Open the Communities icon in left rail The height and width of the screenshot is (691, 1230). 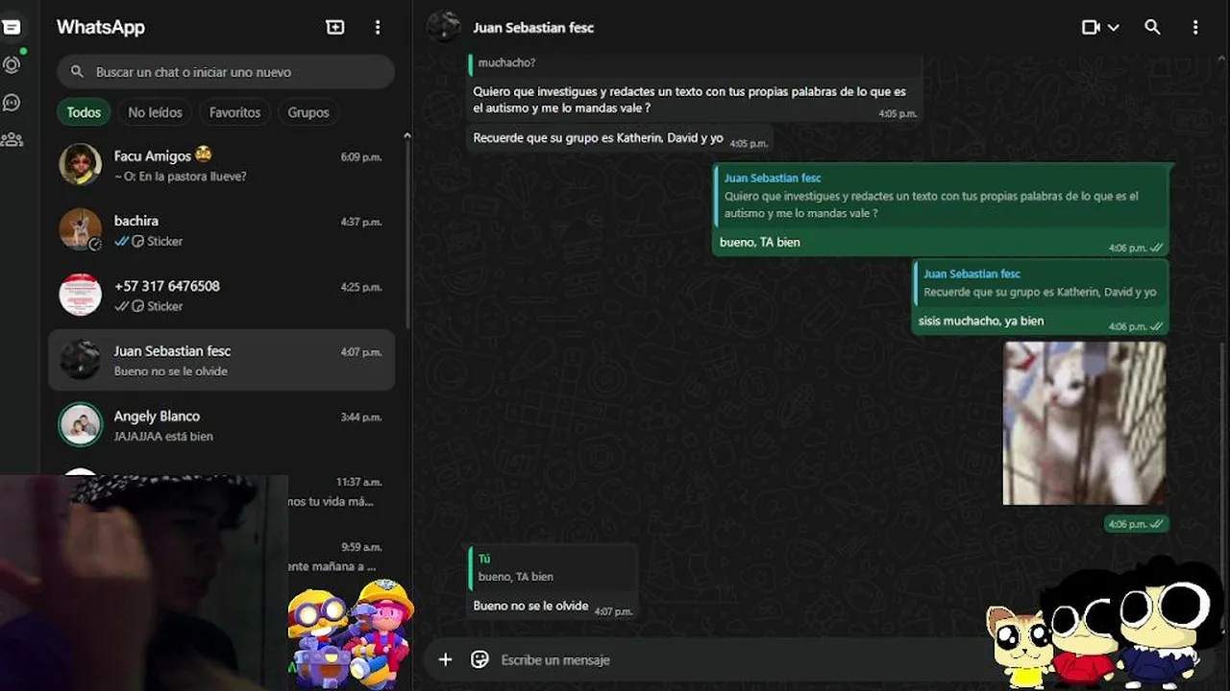pos(12,139)
